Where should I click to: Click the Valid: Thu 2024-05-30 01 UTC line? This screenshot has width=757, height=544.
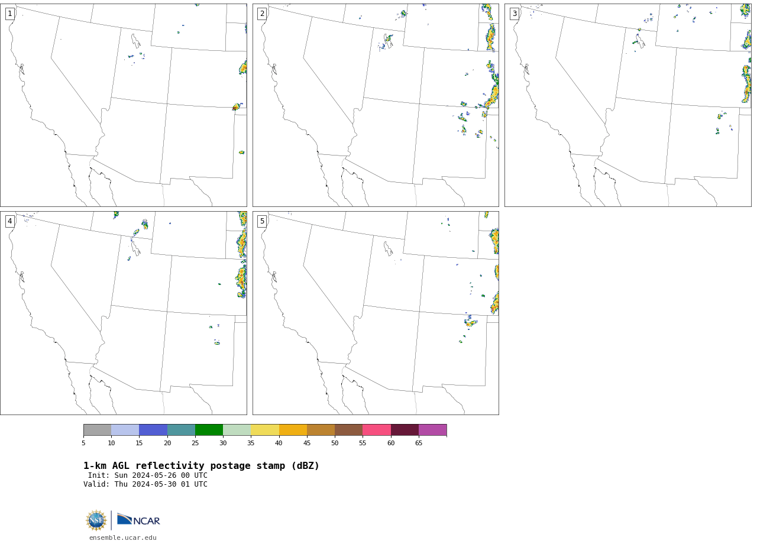[145, 484]
